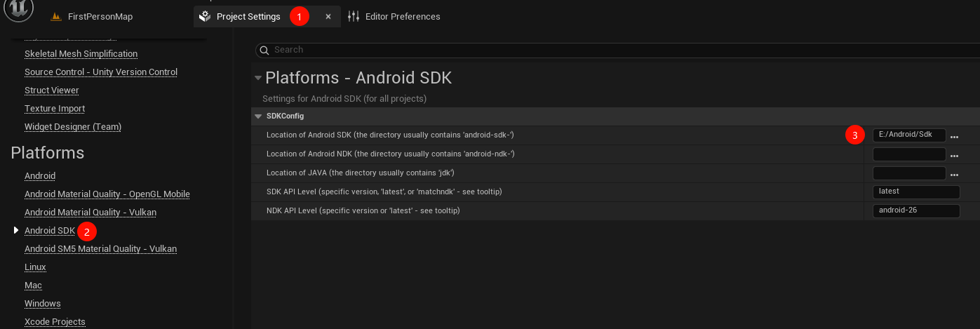Click 'Settings for Android SDK (for all projects)' text
Viewport: 980px width, 329px height.
[344, 99]
